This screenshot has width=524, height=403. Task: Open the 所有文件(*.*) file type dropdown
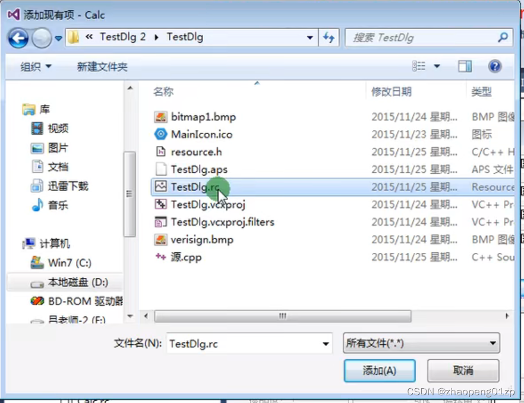tap(421, 343)
